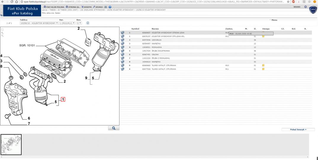Bookmark this page with the star icon

tap(288, 1)
